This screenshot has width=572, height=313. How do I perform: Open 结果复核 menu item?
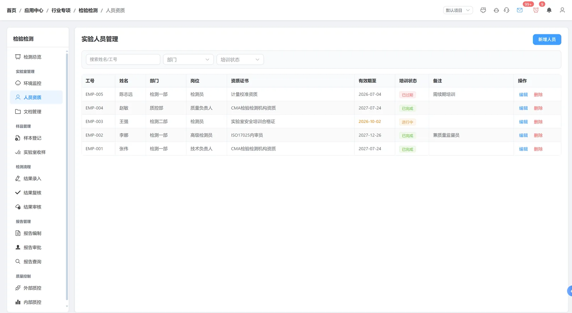pos(36,193)
